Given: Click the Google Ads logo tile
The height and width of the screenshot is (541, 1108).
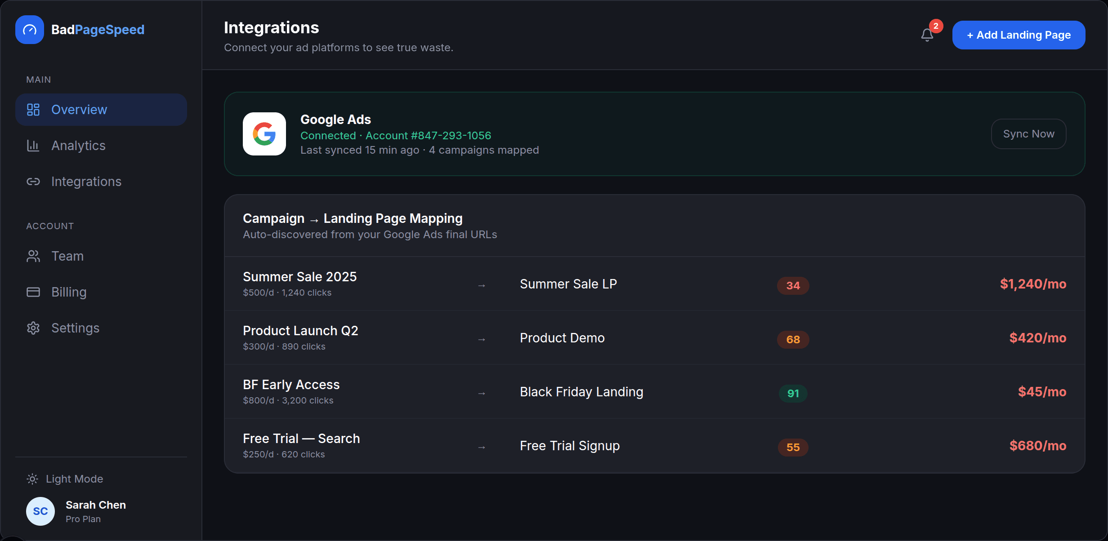Looking at the screenshot, I should coord(264,134).
